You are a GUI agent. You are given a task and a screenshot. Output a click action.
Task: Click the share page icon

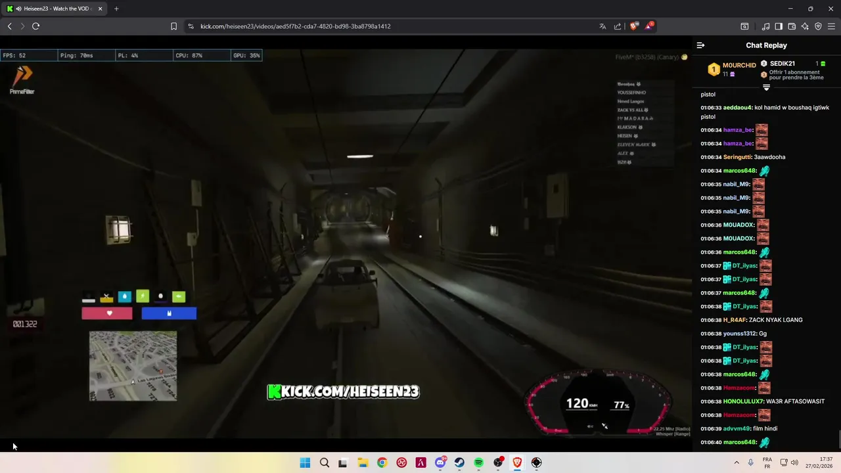point(618,26)
